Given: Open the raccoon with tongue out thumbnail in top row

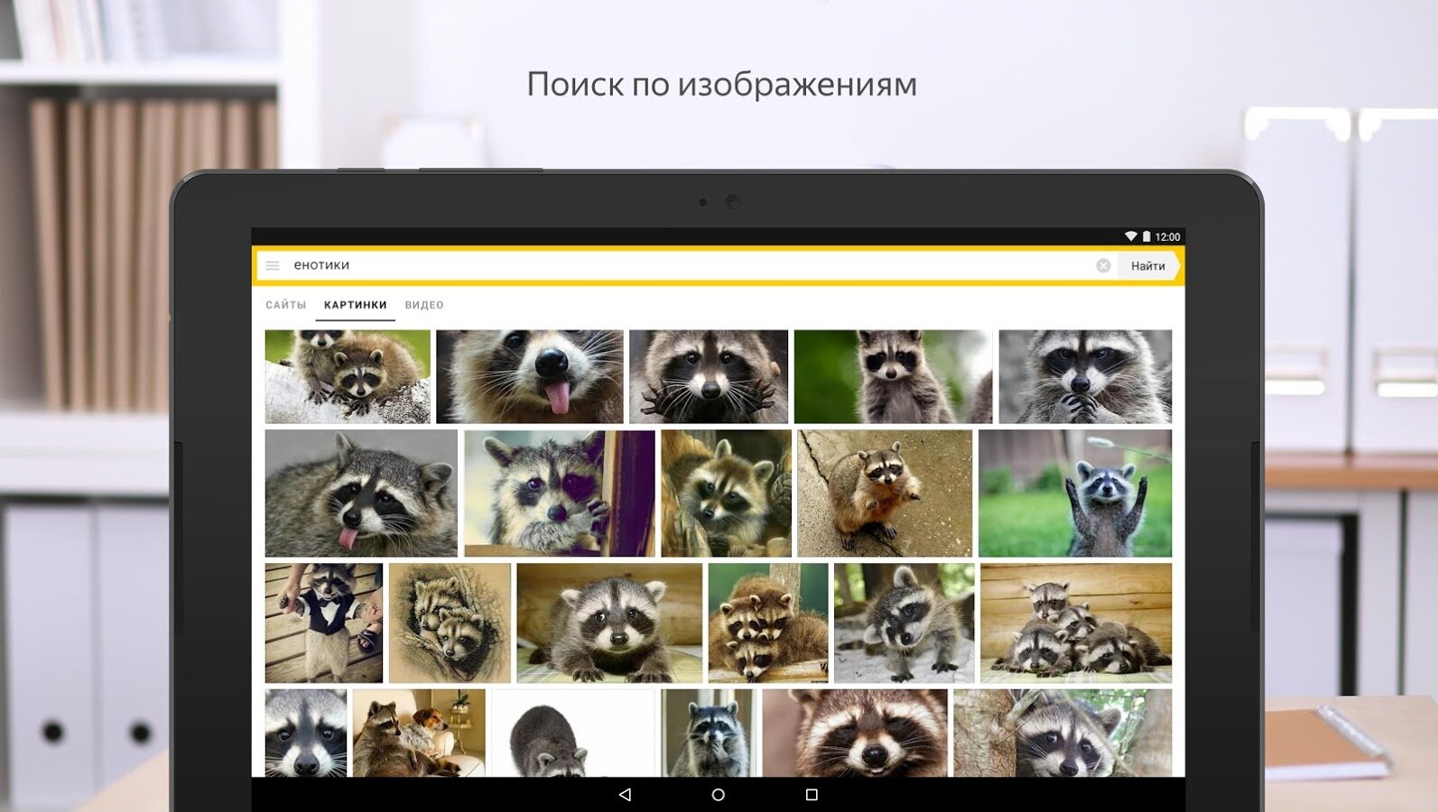Looking at the screenshot, I should 529,376.
